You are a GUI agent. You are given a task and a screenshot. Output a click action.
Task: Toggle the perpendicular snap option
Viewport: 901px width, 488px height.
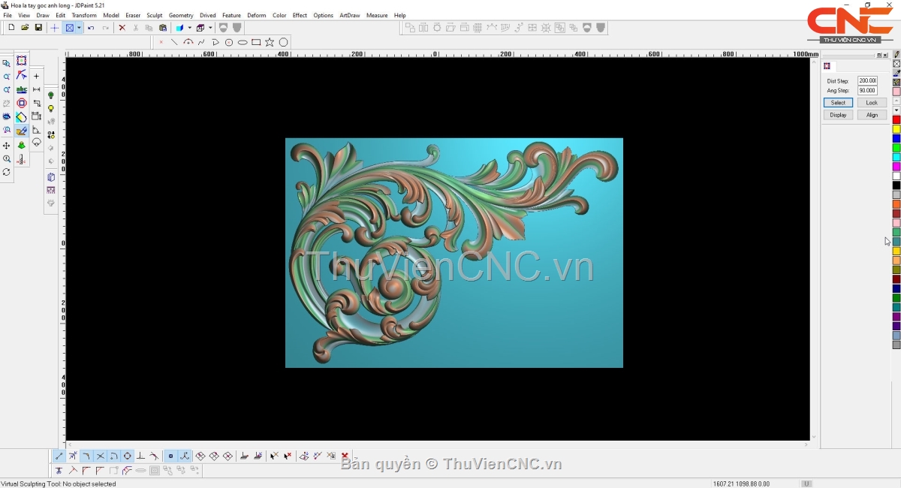(140, 456)
